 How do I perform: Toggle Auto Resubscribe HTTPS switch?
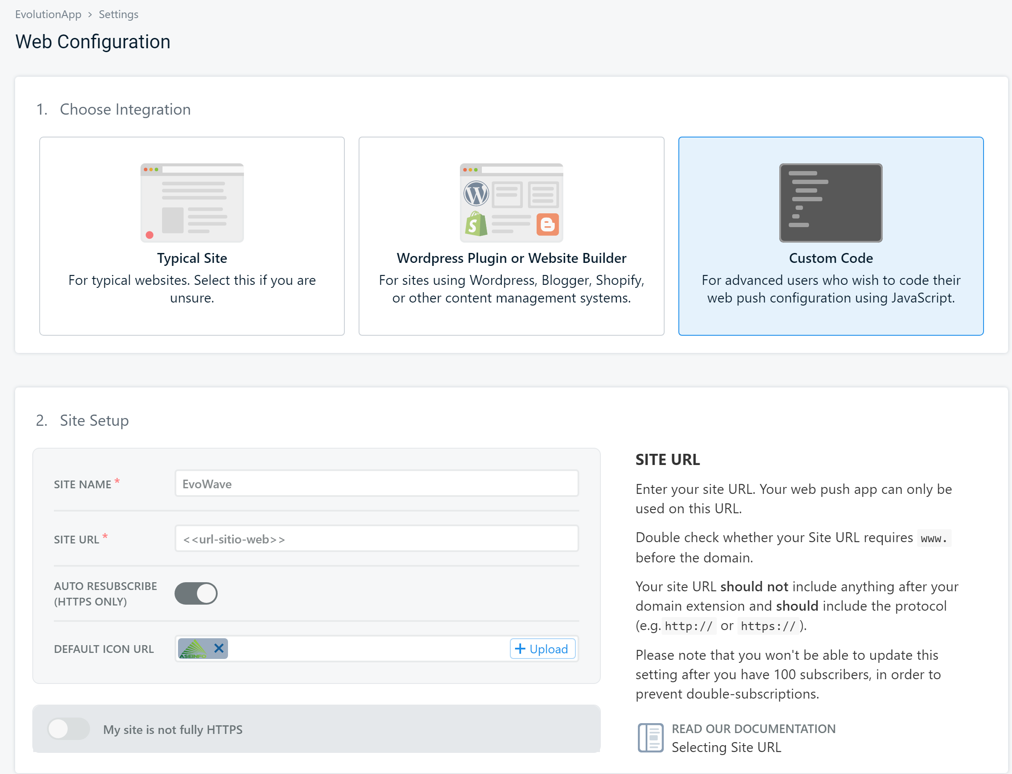196,593
